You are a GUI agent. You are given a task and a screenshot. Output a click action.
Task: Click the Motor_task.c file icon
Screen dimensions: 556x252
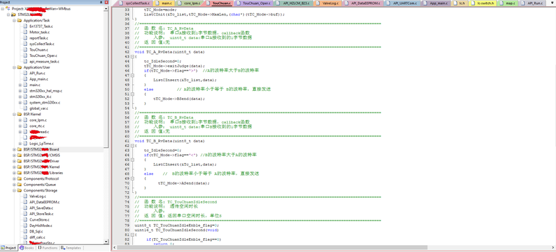tap(26, 32)
